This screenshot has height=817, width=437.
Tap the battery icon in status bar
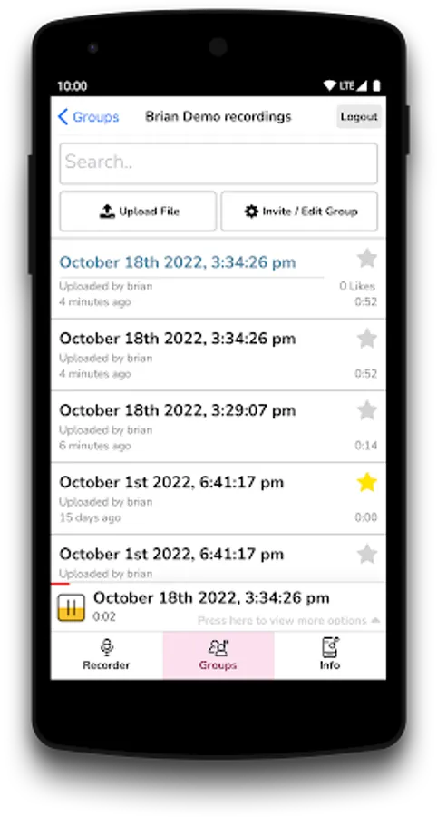tap(376, 85)
